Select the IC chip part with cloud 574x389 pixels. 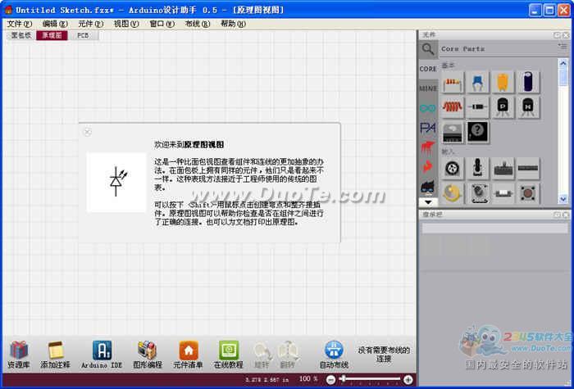coord(453,133)
